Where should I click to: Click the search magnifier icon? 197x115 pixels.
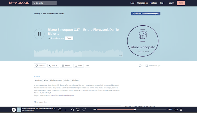coord(34,3)
